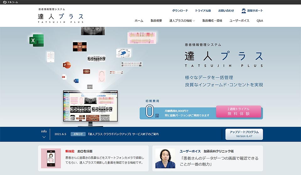Open the クラウドバックアップ サービス終了のご案内 news link
Screen dimensions: 301x175
pyautogui.click(x=123, y=134)
